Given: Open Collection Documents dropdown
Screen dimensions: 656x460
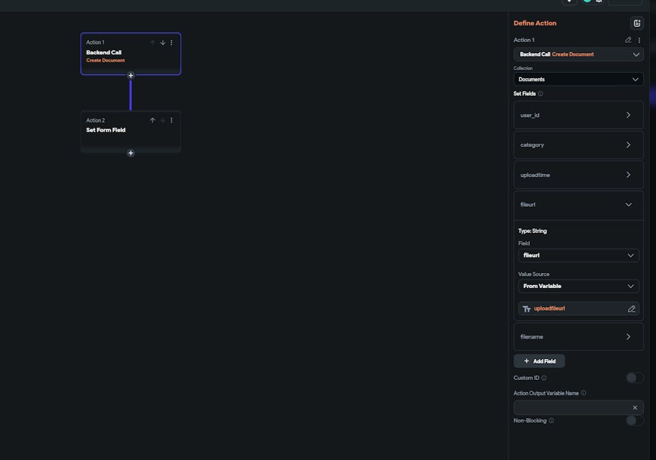Looking at the screenshot, I should tap(578, 79).
